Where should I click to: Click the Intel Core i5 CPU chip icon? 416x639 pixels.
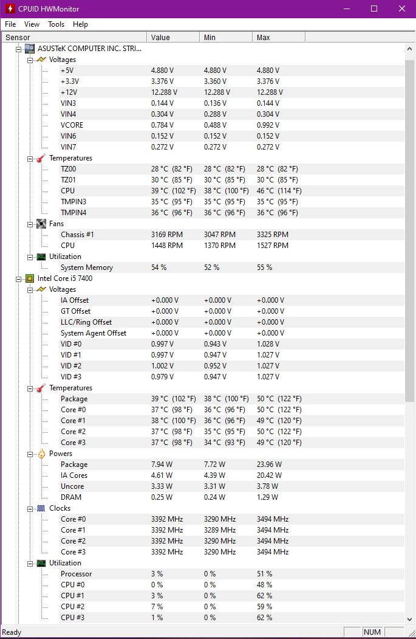[x=30, y=278]
